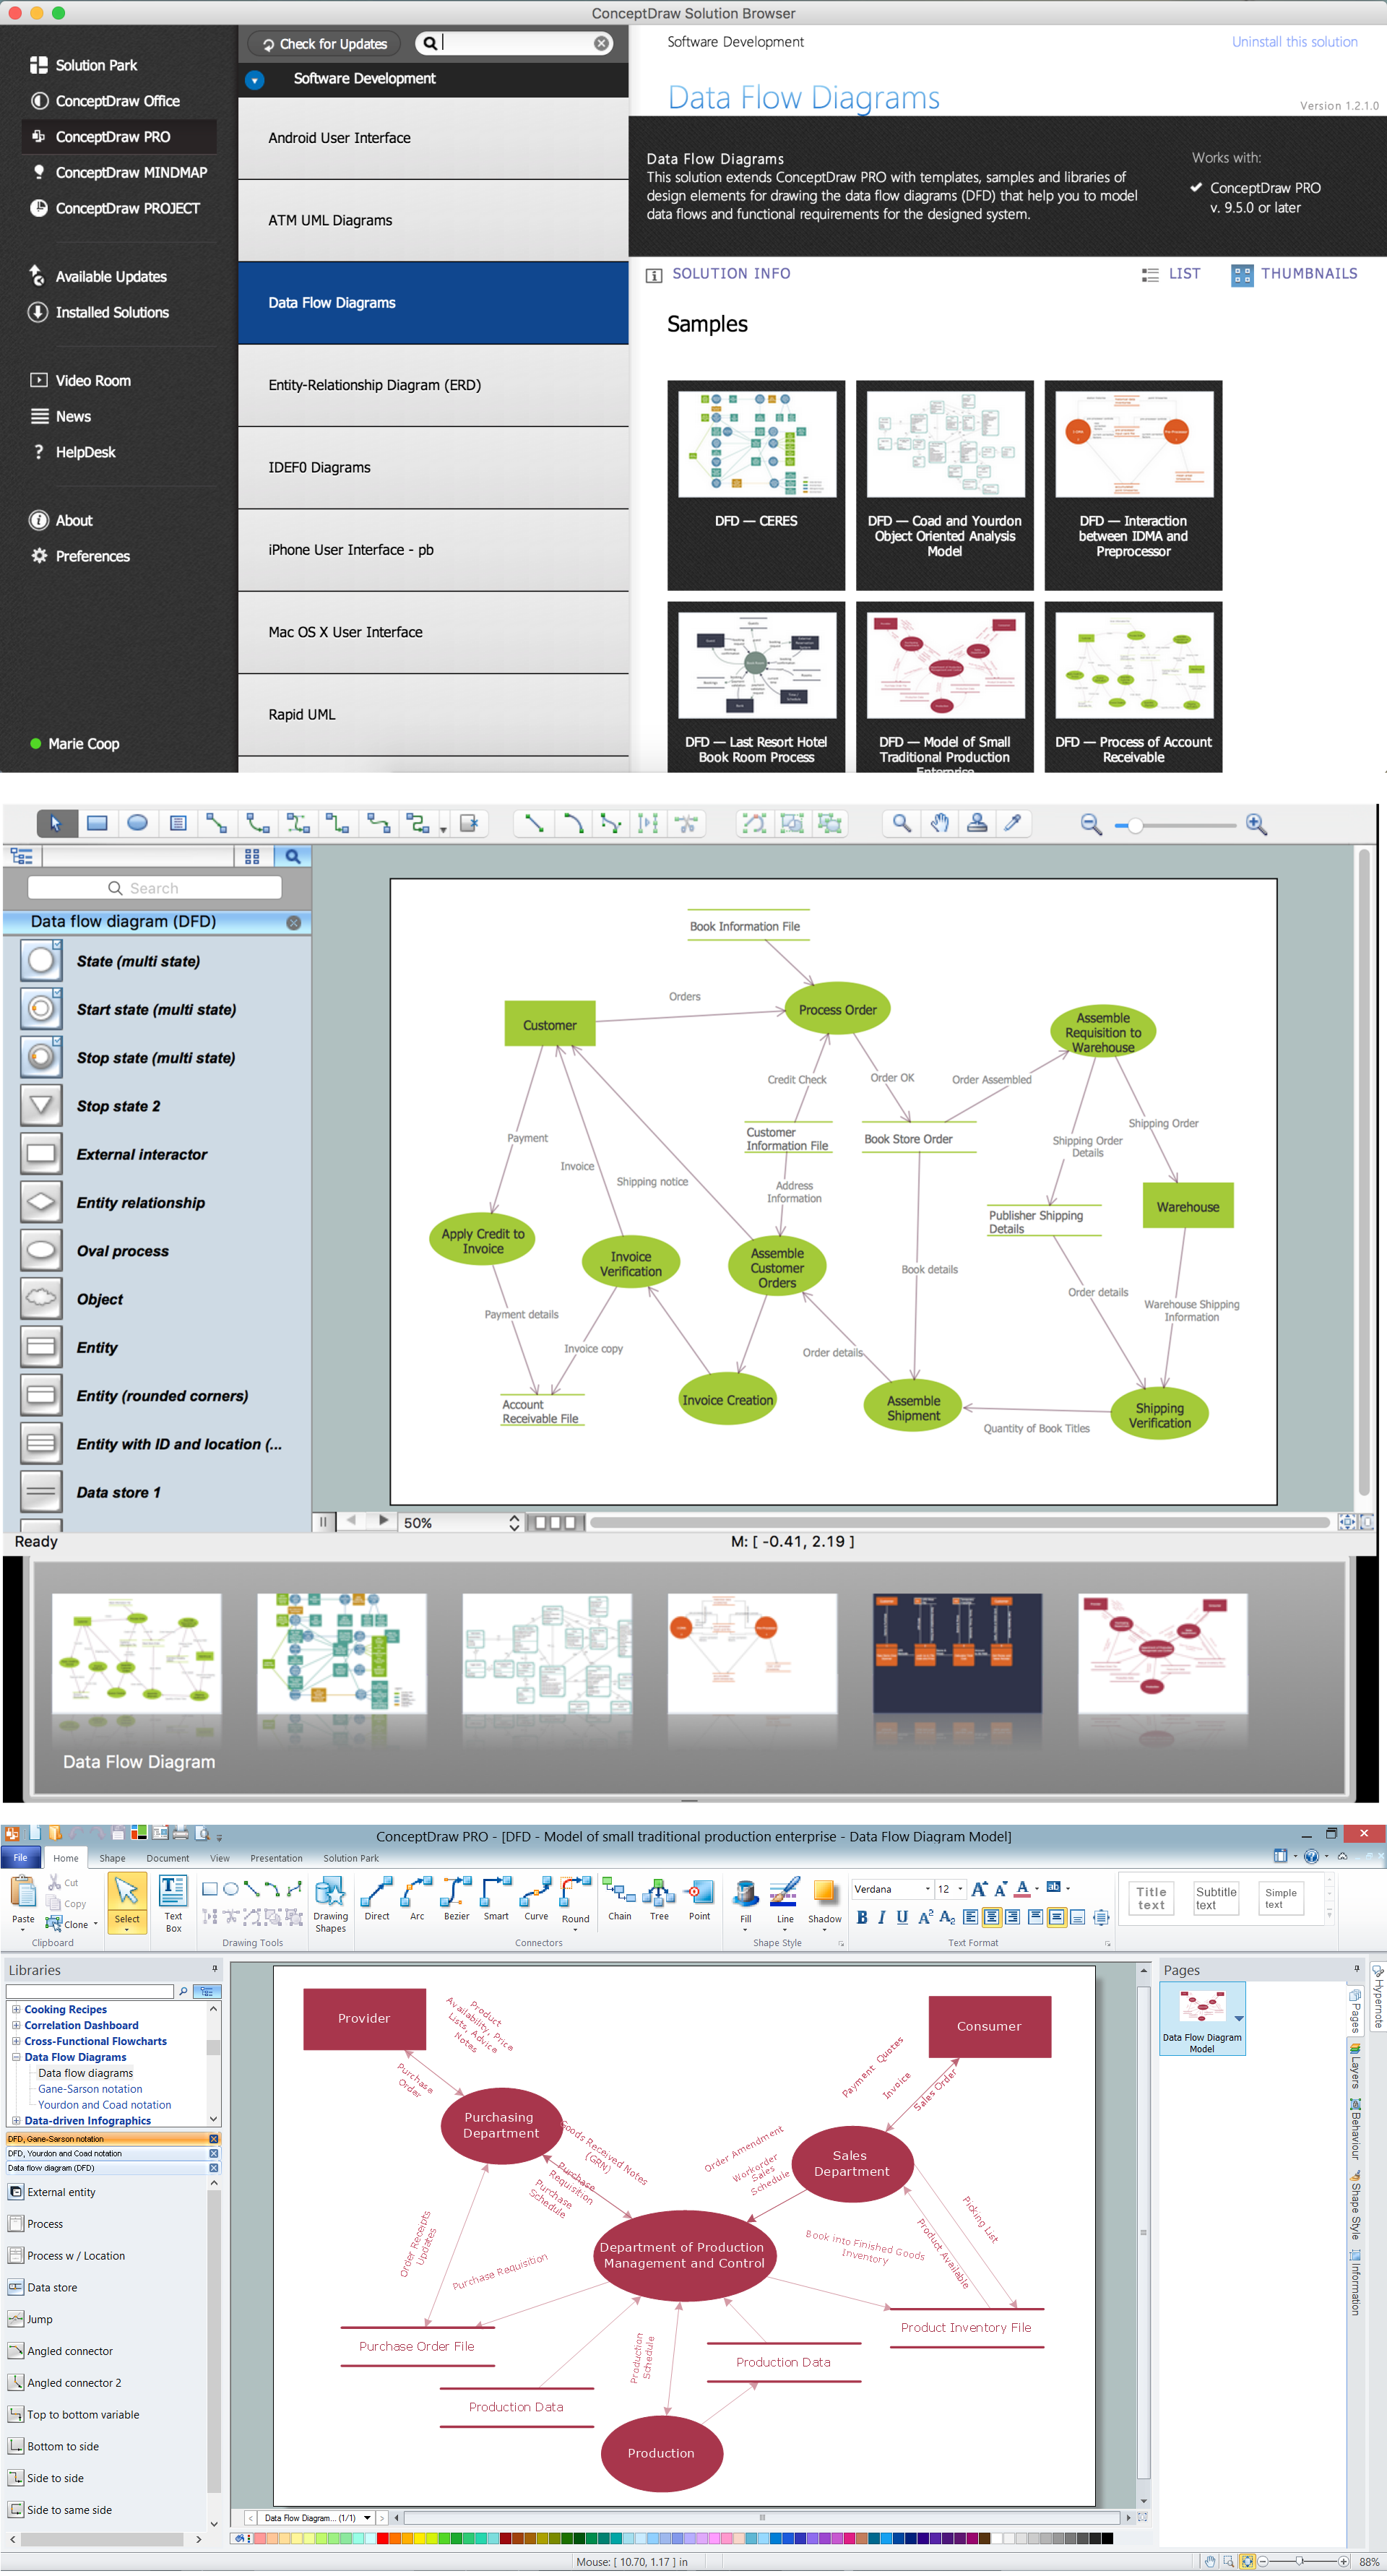Click the Point connection icon
Image resolution: width=1387 pixels, height=2576 pixels.
click(x=699, y=1899)
